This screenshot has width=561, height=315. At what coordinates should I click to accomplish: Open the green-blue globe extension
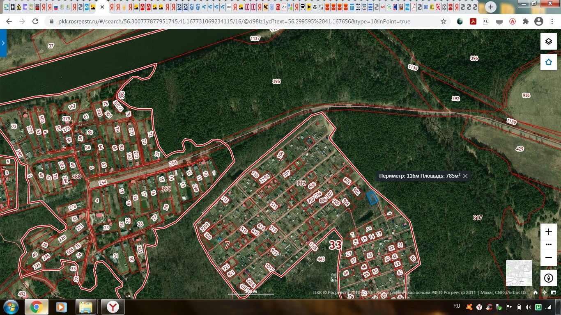click(460, 21)
